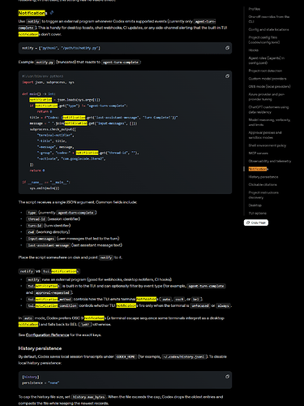Screen dimensions: 304x406
Task: Click 'approval-requested' inline code
Action: point(53,292)
